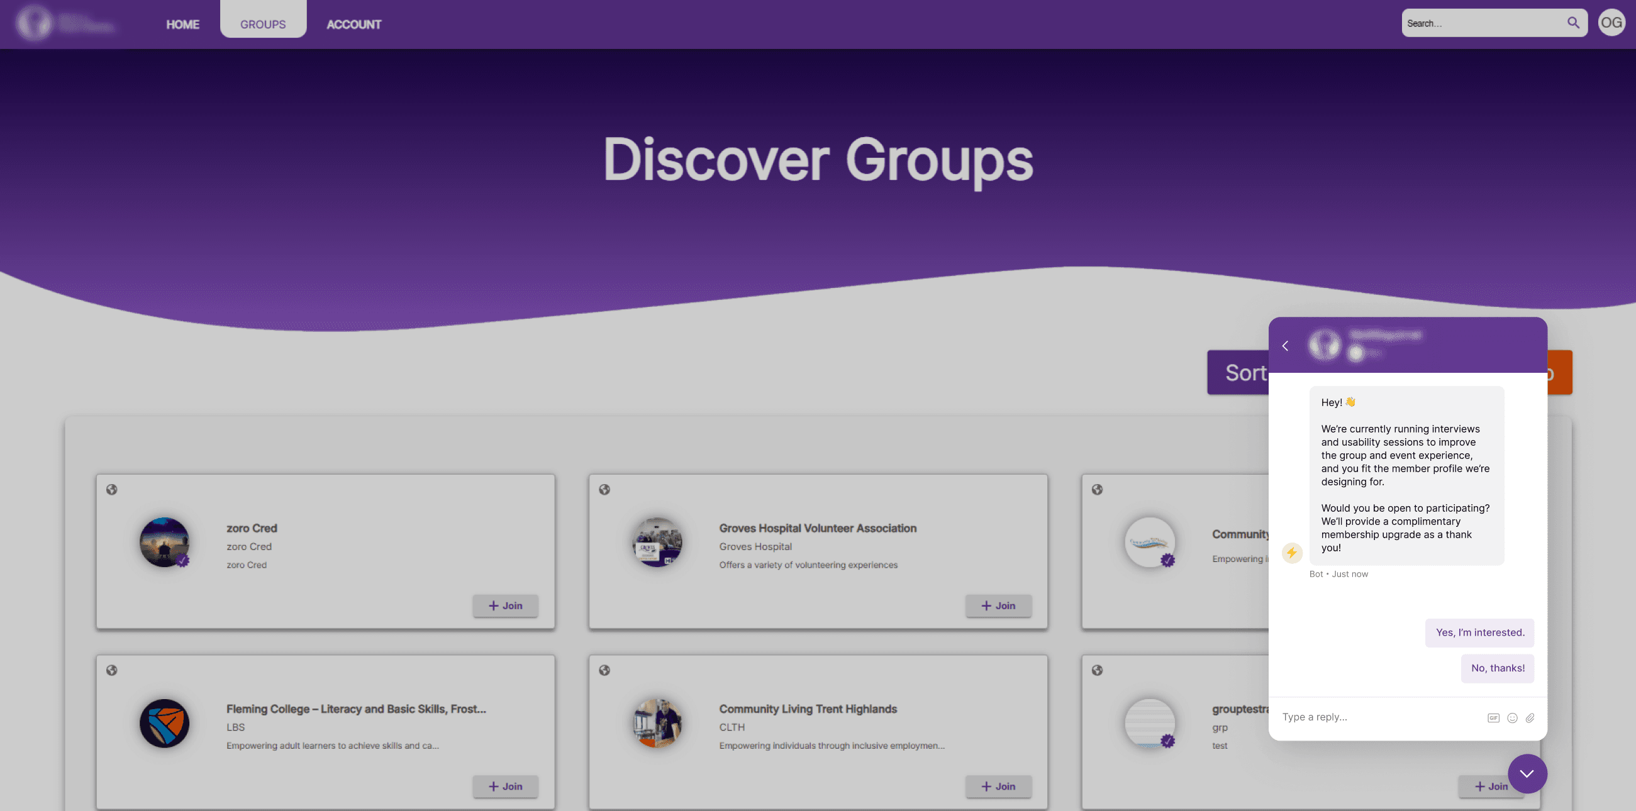Join the zoro Cred group
The width and height of the screenshot is (1636, 811).
pos(506,605)
